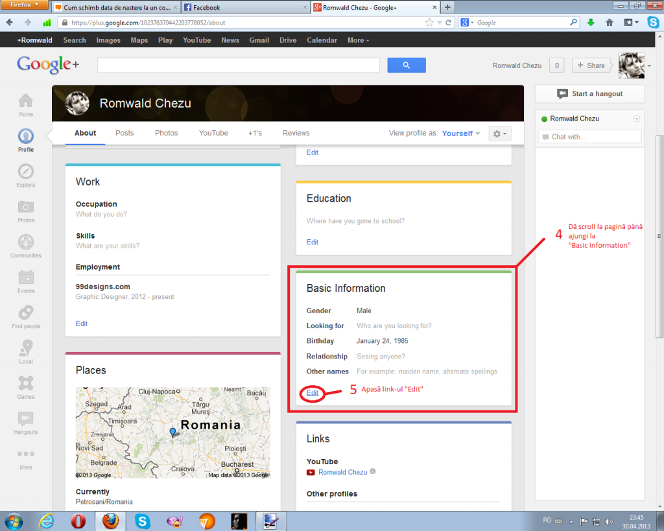664x531 pixels.
Task: Click the +Romwald link in the Google bar
Action: coord(35,40)
